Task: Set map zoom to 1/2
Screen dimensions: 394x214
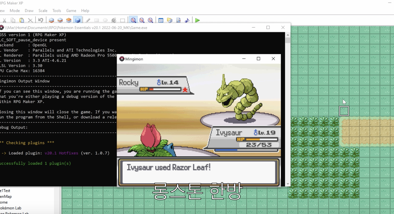Action: coord(142,20)
